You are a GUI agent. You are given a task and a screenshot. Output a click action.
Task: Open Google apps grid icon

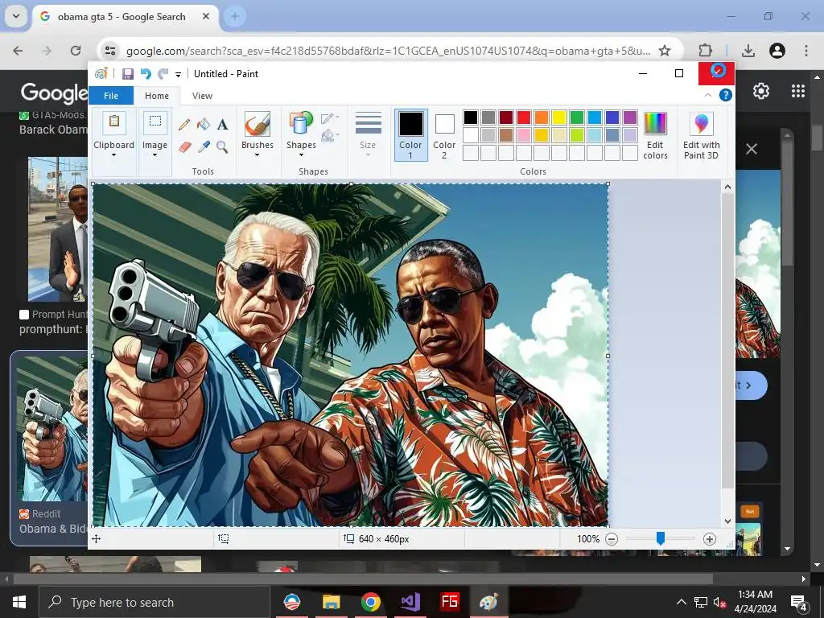click(798, 91)
